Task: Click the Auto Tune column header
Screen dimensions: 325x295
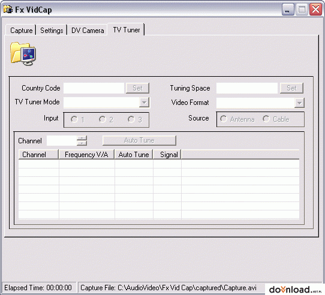Action: coord(134,155)
